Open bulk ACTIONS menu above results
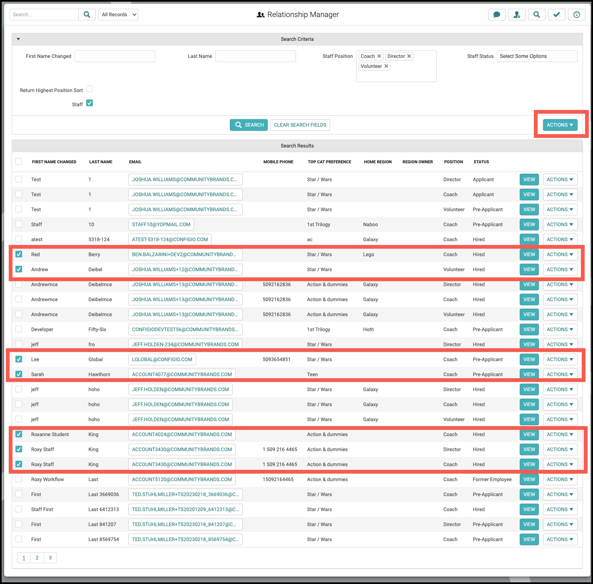This screenshot has height=584, width=593. point(560,125)
